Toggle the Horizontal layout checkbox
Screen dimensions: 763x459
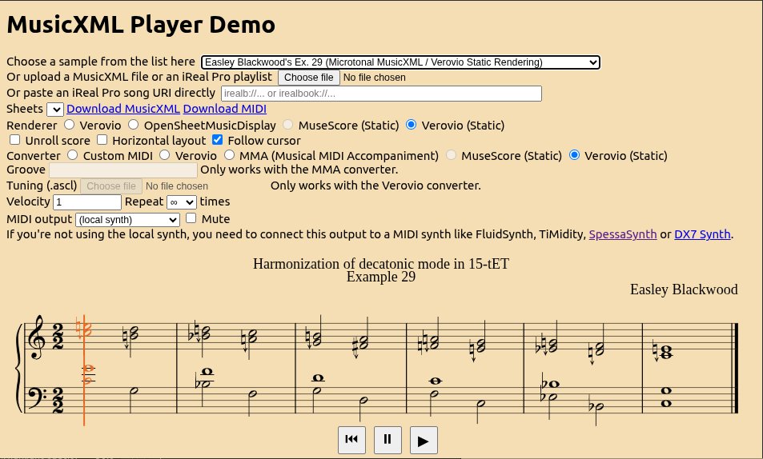point(102,141)
